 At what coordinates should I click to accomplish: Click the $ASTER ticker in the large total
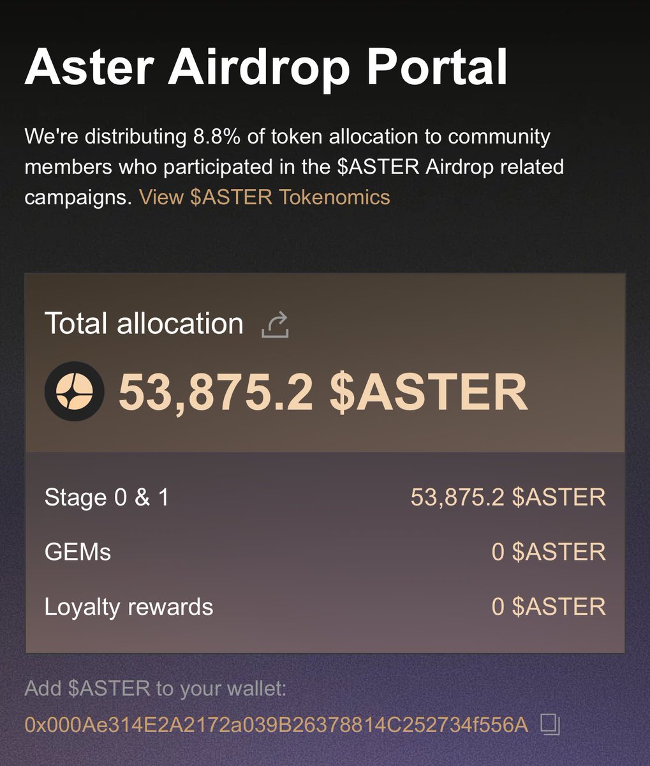(x=429, y=392)
